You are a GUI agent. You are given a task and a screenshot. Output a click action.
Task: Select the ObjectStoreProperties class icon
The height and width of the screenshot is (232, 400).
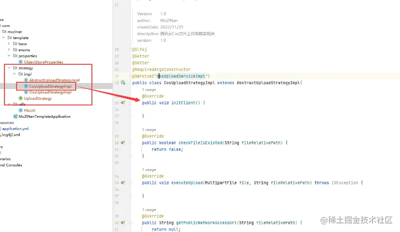pos(21,62)
